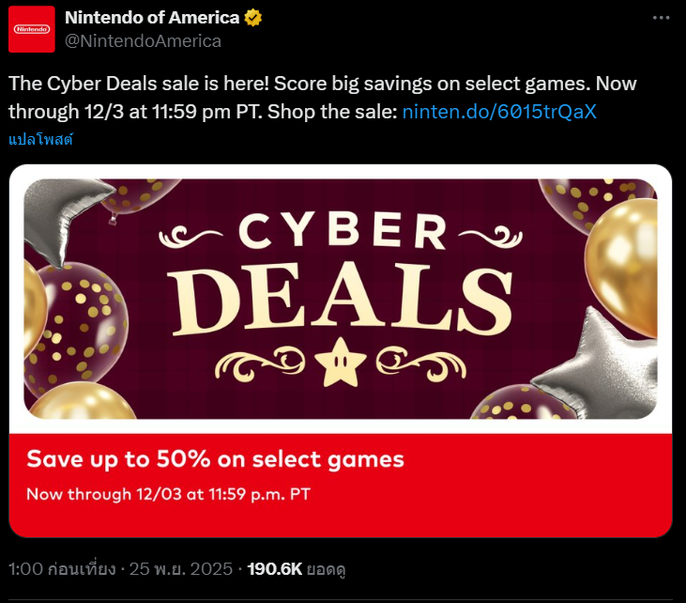Click the แปลโพสต์ translate post link
Screen dimensions: 686x603
(x=40, y=139)
